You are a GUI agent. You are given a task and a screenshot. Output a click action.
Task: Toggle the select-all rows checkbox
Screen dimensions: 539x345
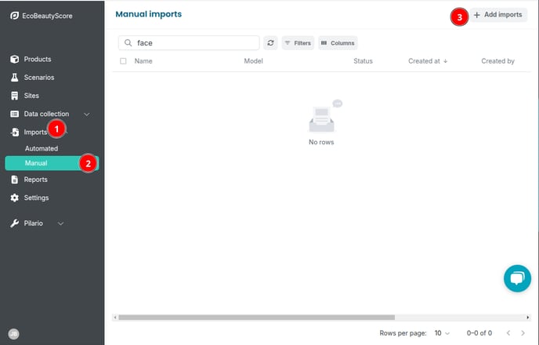123,61
